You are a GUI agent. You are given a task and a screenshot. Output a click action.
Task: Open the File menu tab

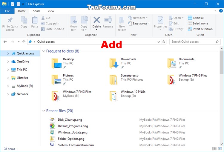[7, 11]
